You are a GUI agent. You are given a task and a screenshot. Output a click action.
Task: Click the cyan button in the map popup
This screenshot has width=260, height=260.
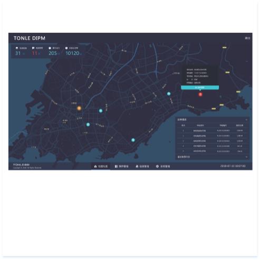200,88
